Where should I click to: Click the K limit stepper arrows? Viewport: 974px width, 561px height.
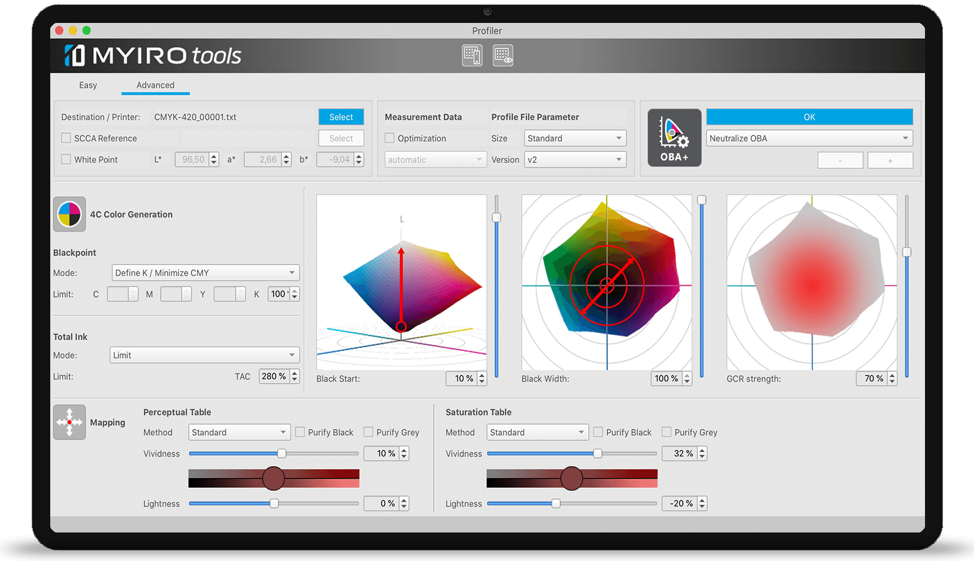click(295, 294)
